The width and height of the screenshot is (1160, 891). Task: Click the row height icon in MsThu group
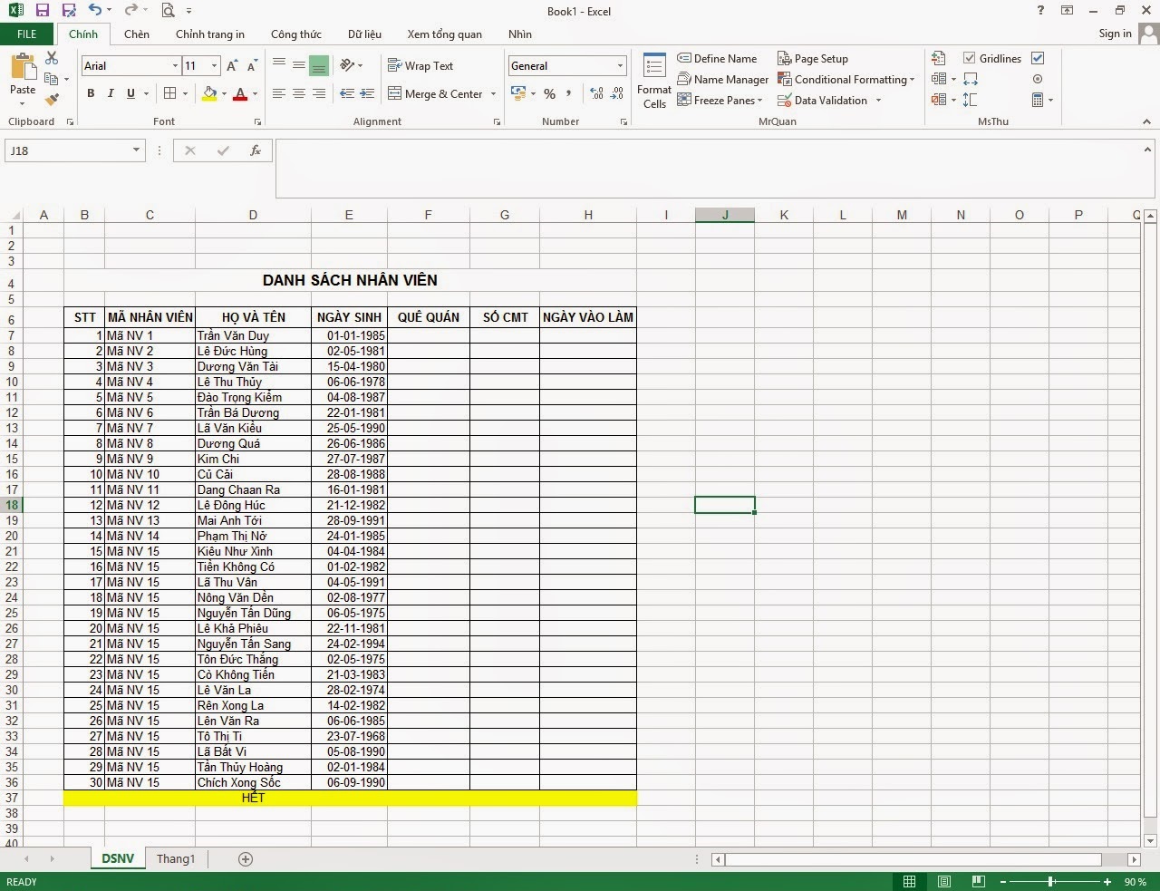(x=971, y=100)
